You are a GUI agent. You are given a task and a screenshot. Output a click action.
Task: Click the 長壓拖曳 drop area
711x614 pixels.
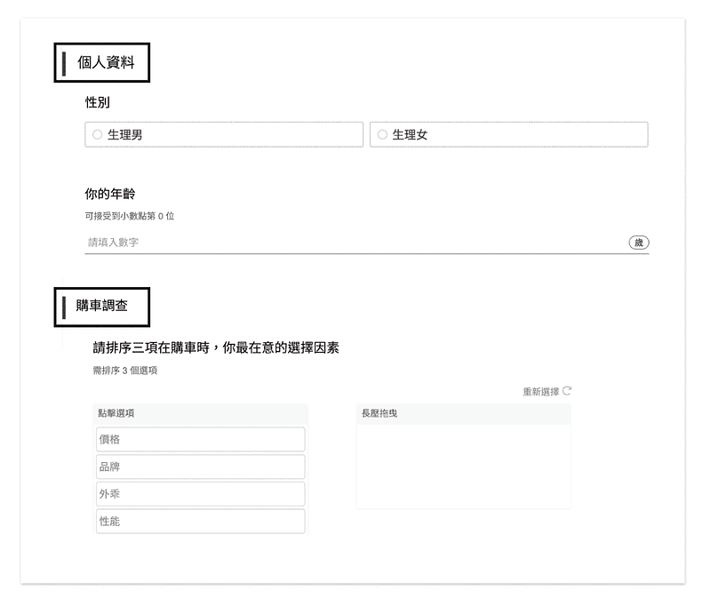tap(463, 466)
